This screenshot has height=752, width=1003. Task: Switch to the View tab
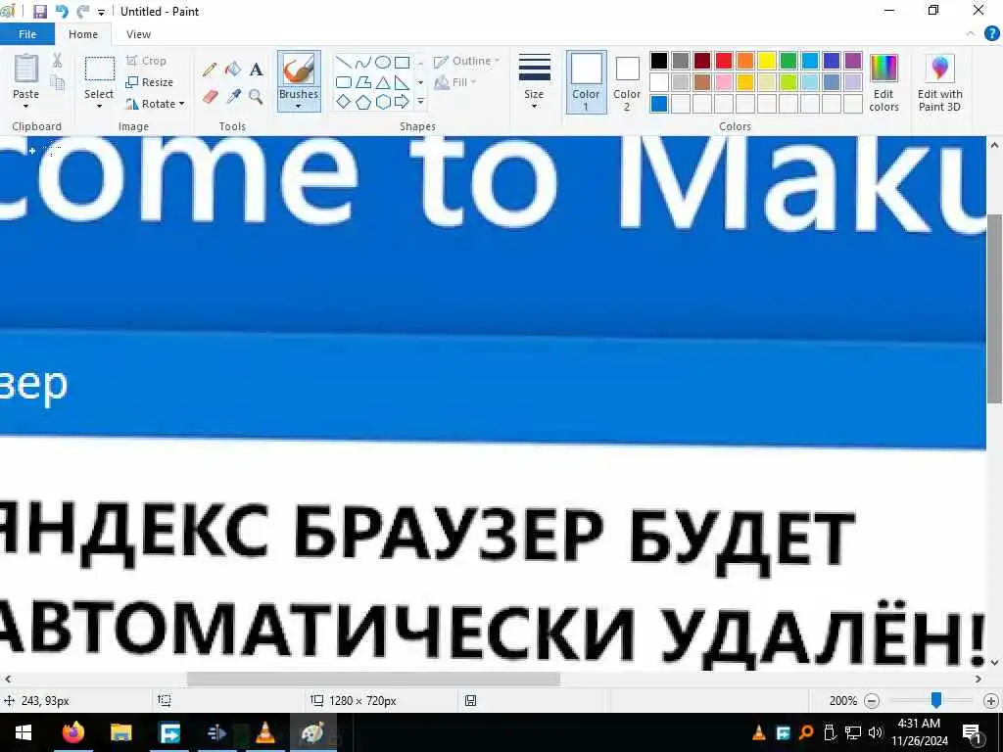tap(138, 34)
